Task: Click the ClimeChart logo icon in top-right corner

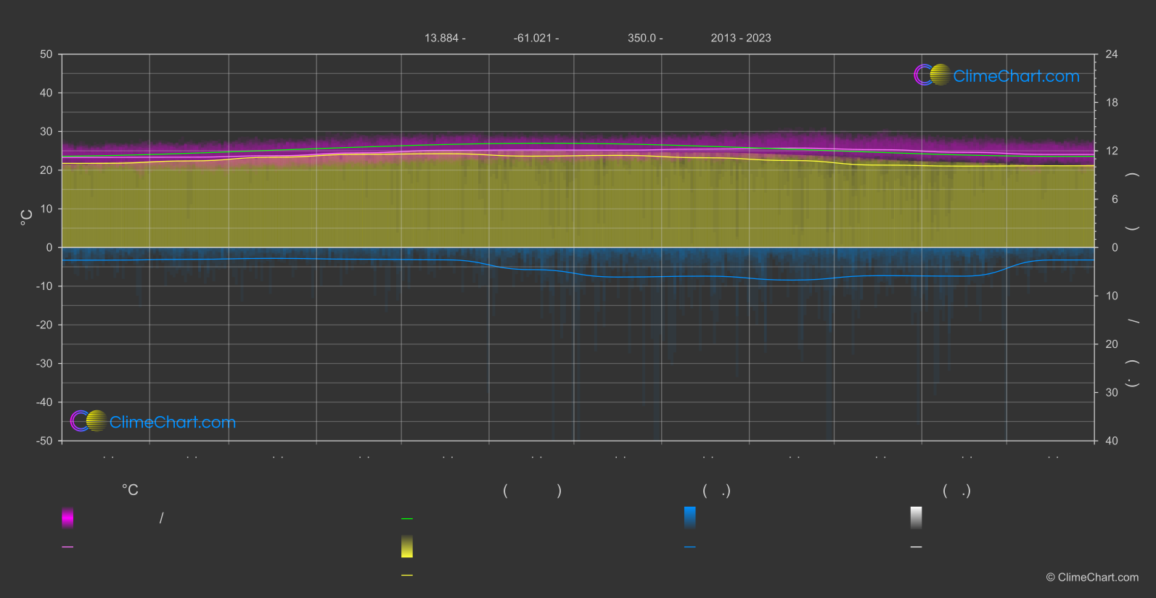Action: coord(932,75)
